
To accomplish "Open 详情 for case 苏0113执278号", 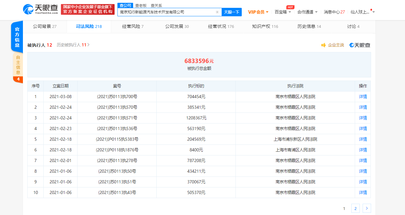I will click(363, 161).
